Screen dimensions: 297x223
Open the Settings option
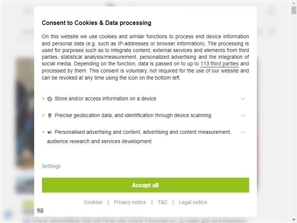click(51, 166)
